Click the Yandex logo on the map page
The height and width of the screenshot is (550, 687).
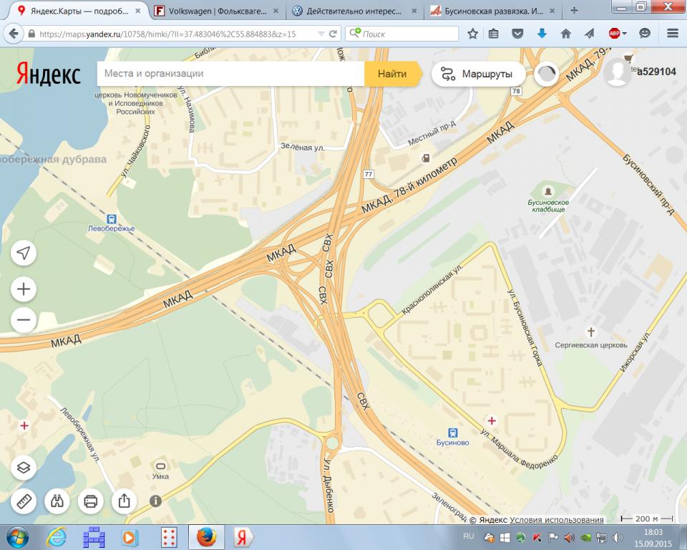pyautogui.click(x=49, y=74)
